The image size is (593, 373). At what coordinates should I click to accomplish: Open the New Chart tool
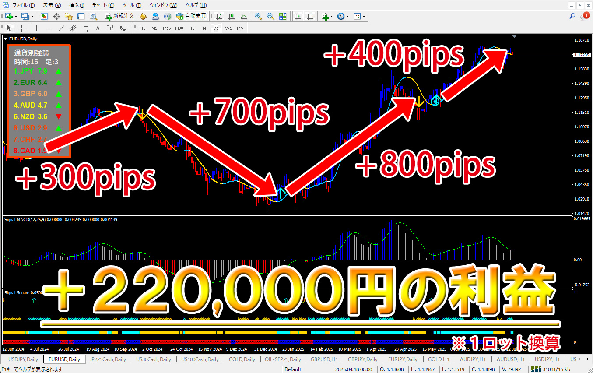click(x=9, y=16)
